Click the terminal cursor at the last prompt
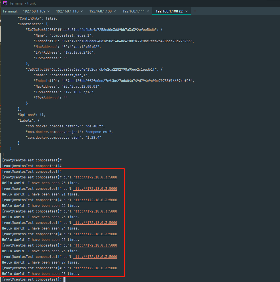280x282 pixels. [65, 279]
